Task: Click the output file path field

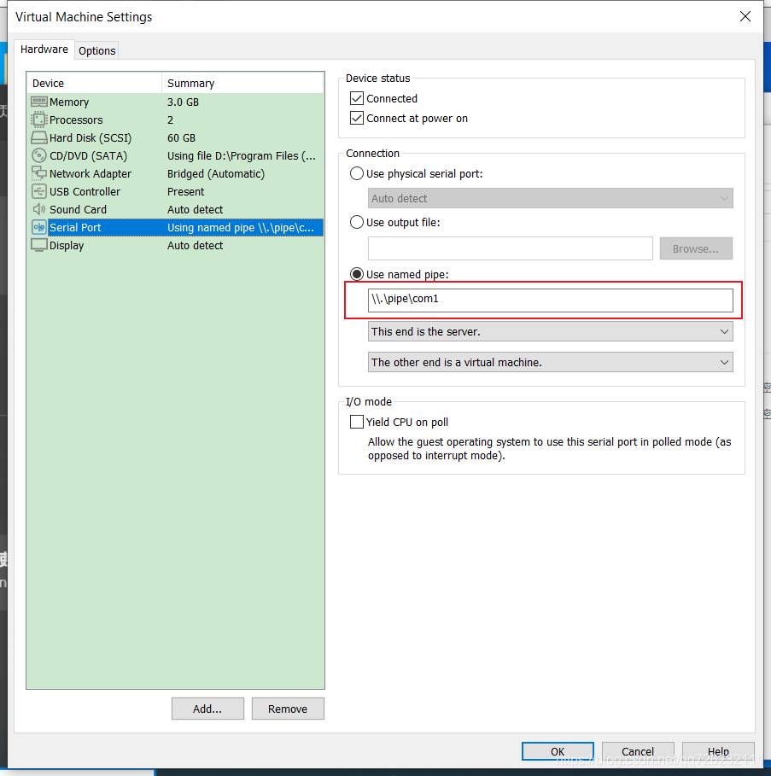Action: click(511, 248)
